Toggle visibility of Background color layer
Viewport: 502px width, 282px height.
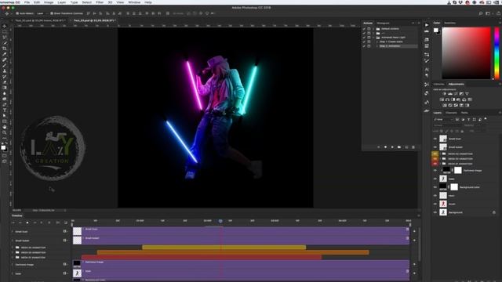point(435,187)
